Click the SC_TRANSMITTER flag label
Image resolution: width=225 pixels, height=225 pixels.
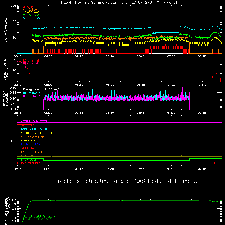(32, 137)
